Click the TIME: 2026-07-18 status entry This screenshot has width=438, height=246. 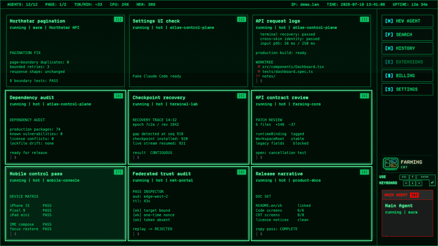tap(356, 5)
